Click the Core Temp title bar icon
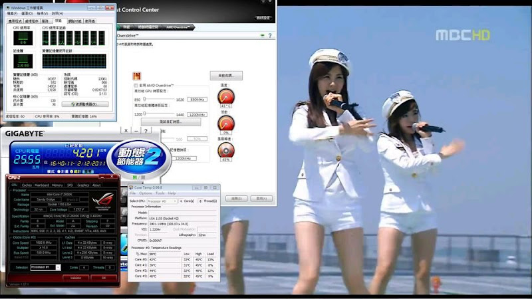 (131, 187)
